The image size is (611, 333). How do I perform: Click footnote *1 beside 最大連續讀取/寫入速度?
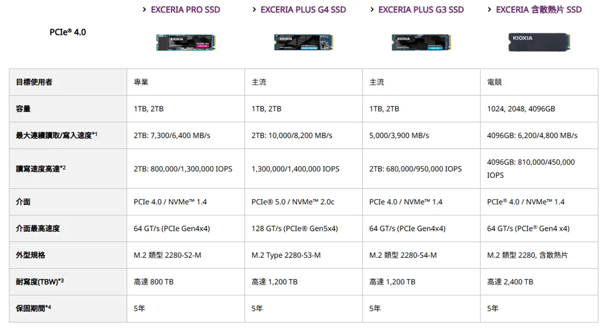[x=94, y=134]
